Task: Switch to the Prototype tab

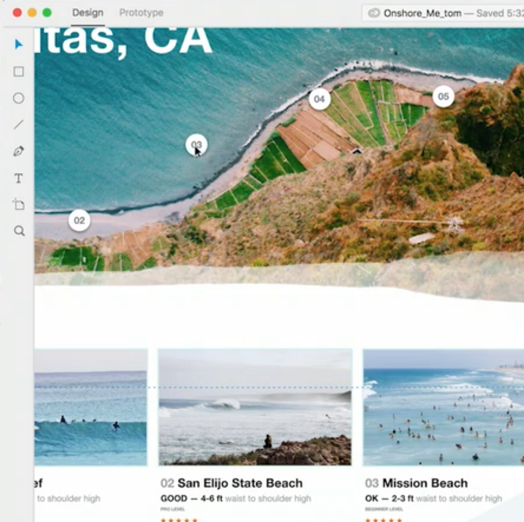Action: click(x=141, y=12)
